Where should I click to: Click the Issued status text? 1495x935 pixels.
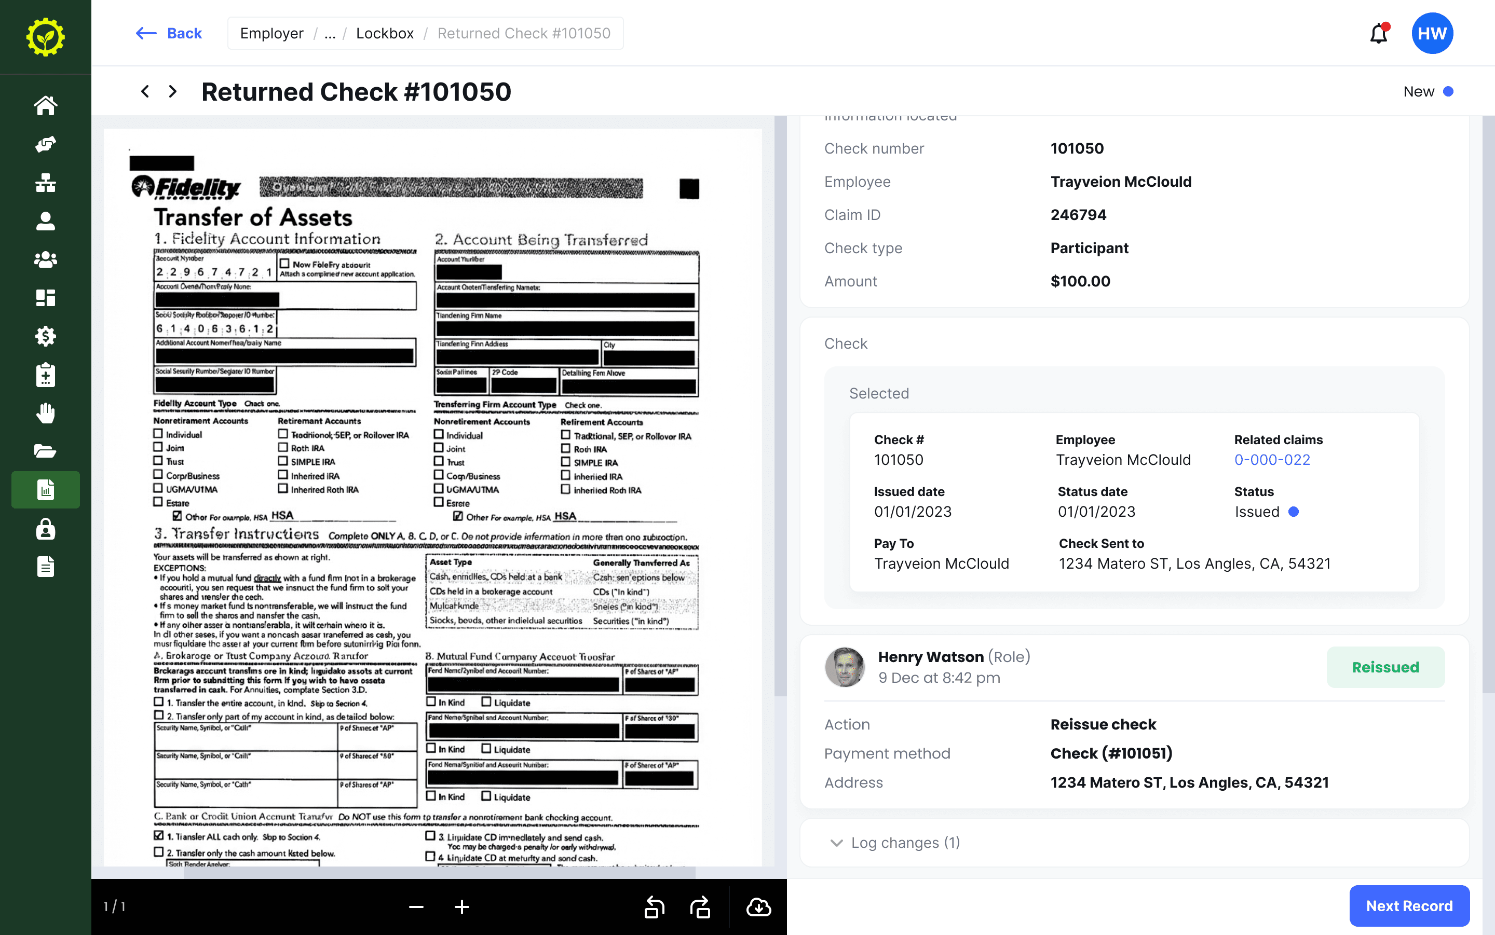(1257, 512)
